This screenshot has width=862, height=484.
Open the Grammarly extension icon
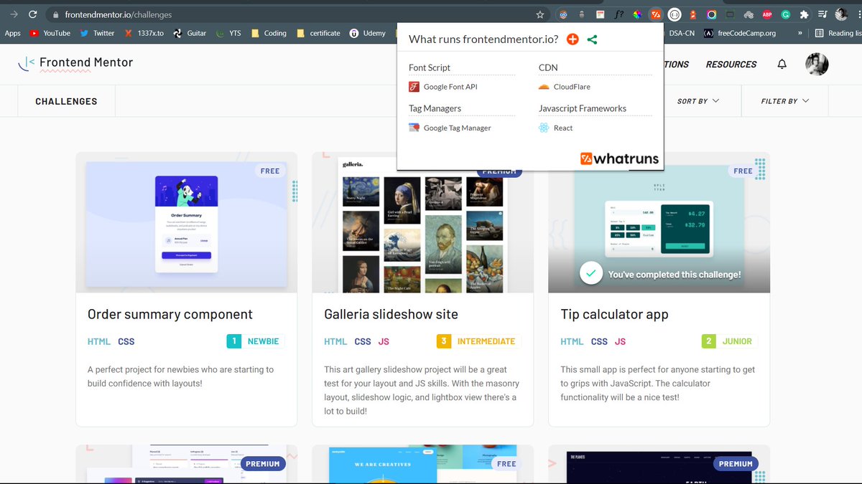tap(786, 14)
